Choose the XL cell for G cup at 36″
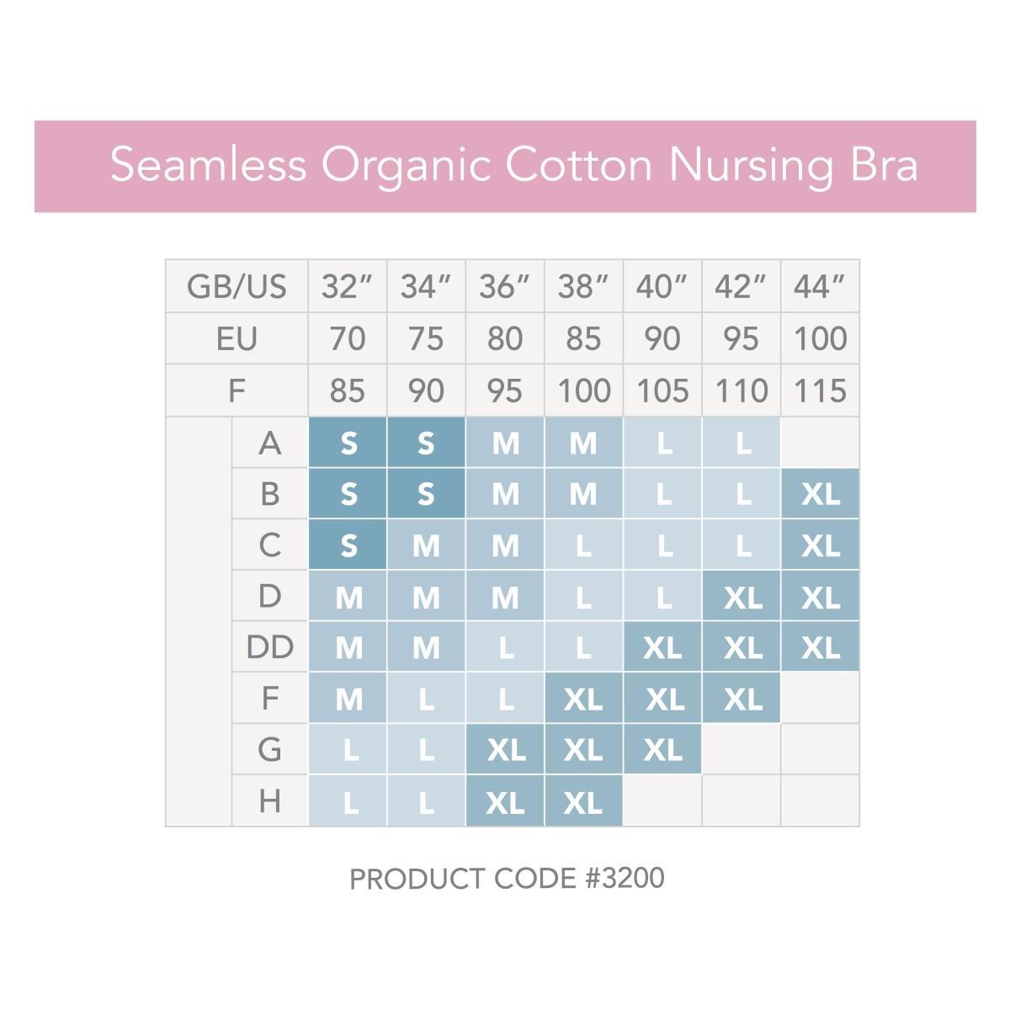This screenshot has height=1010, width=1010. [x=504, y=750]
